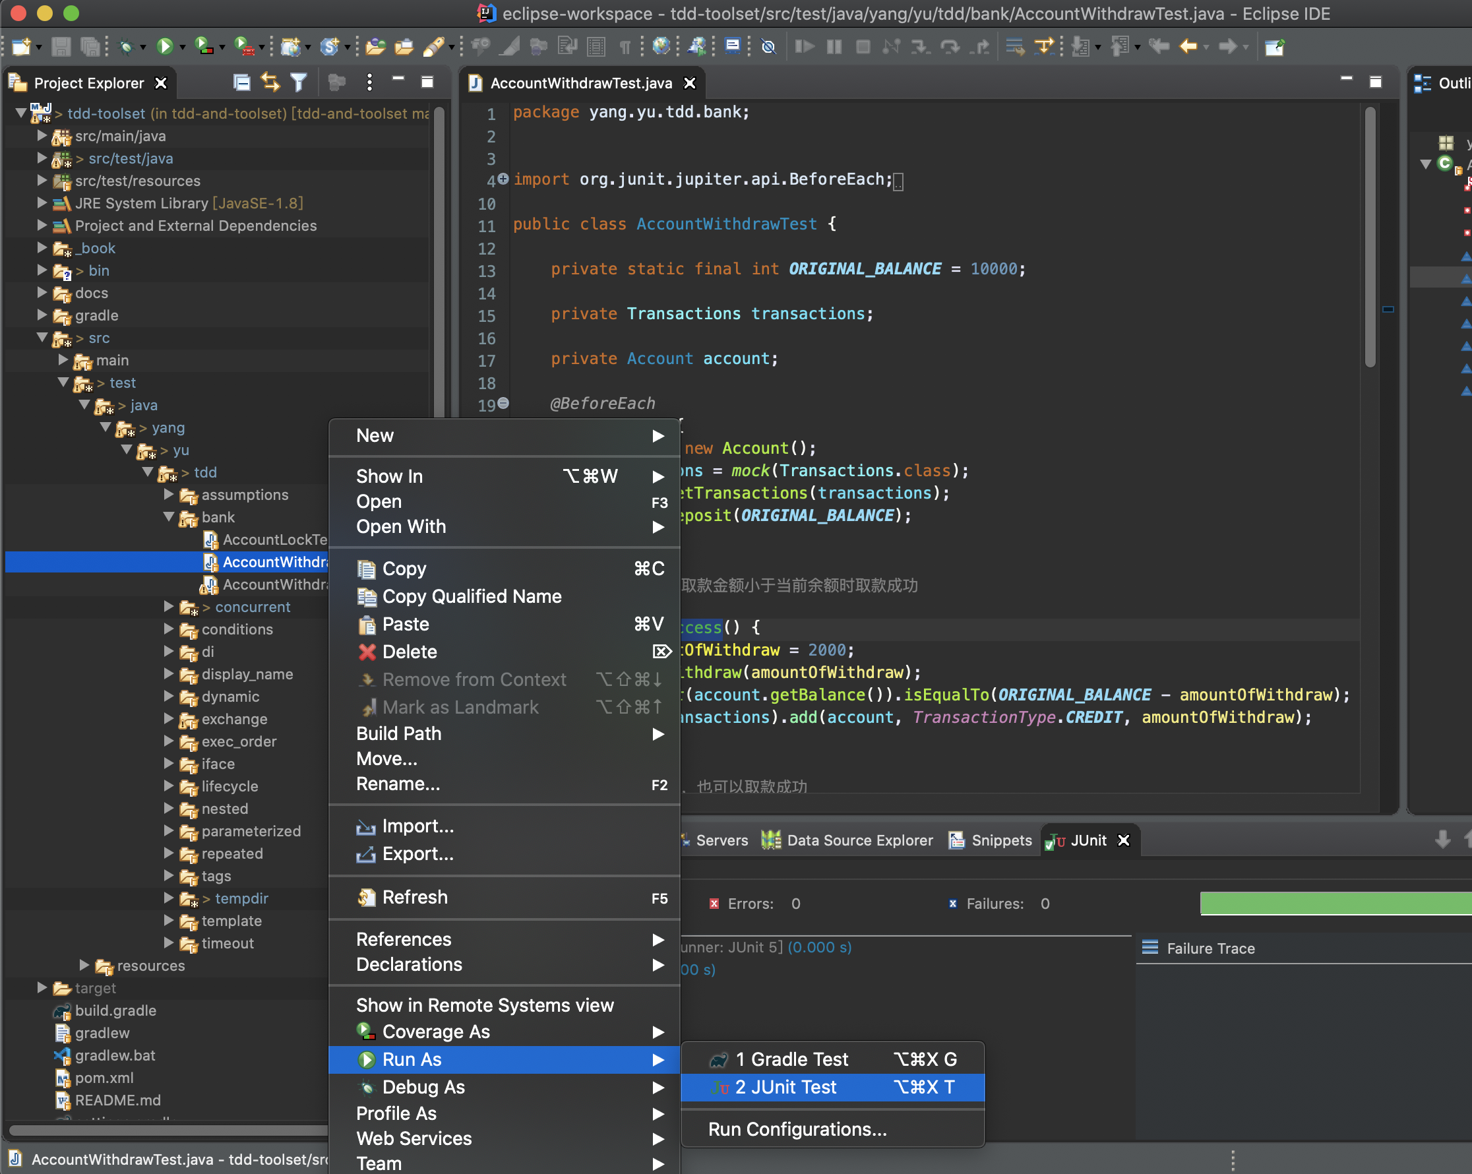This screenshot has height=1174, width=1472.
Task: Click the Open Web Browser globe icon
Action: coord(661,46)
